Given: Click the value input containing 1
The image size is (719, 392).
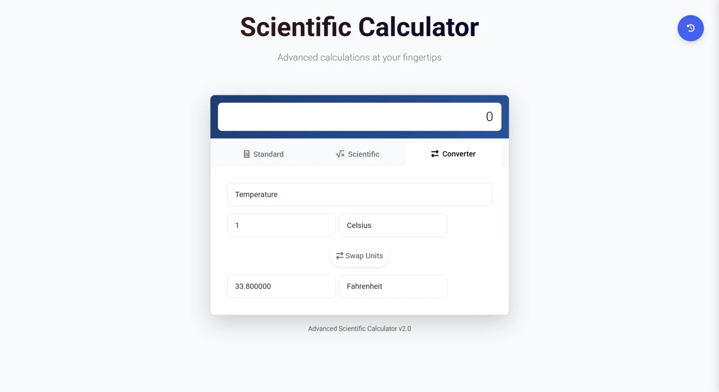Looking at the screenshot, I should click(281, 225).
